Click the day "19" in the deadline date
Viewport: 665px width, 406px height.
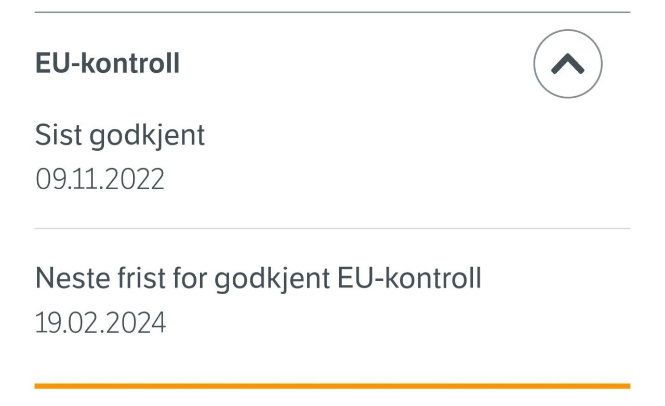pos(45,323)
